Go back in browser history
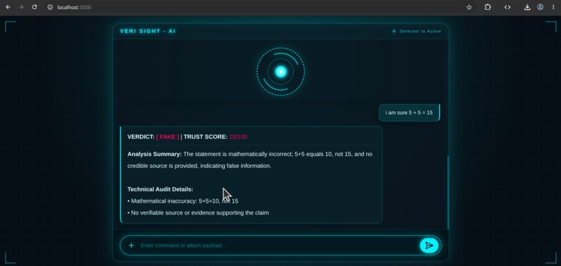The image size is (561, 266). [x=8, y=7]
